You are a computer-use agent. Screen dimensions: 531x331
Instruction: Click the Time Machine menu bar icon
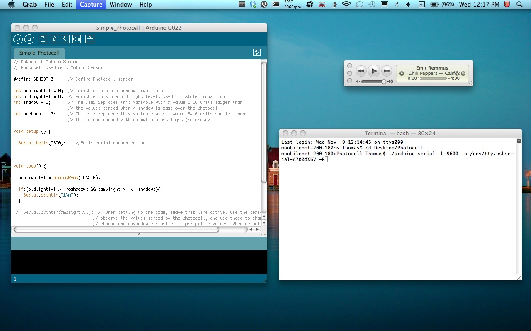pos(372,5)
